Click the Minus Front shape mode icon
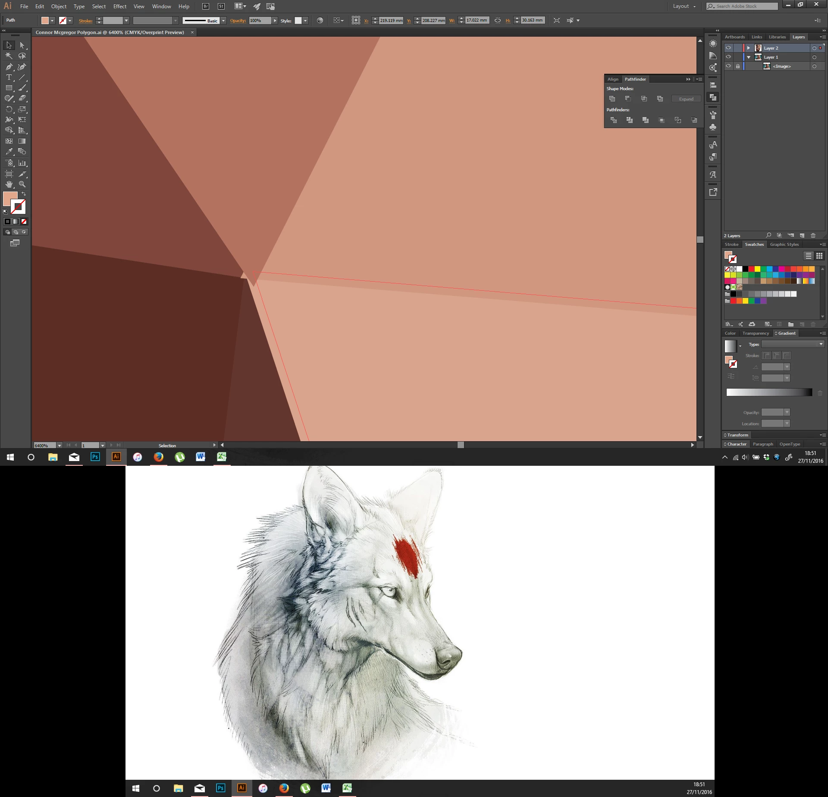Viewport: 828px width, 797px height. pyautogui.click(x=628, y=99)
